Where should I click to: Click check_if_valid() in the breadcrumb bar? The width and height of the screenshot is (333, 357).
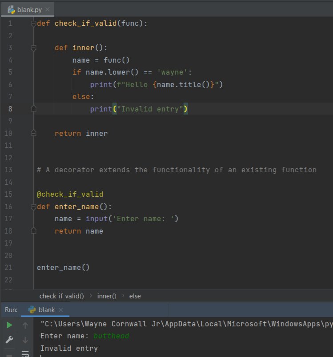click(61, 296)
